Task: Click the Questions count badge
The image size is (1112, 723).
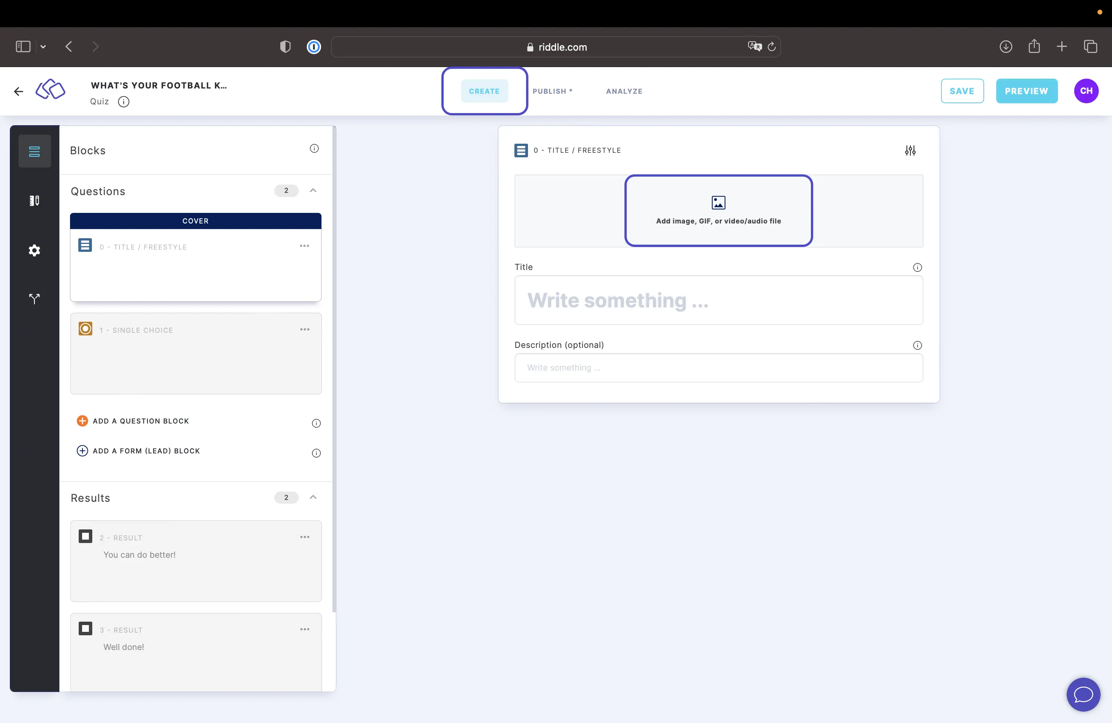Action: (286, 191)
